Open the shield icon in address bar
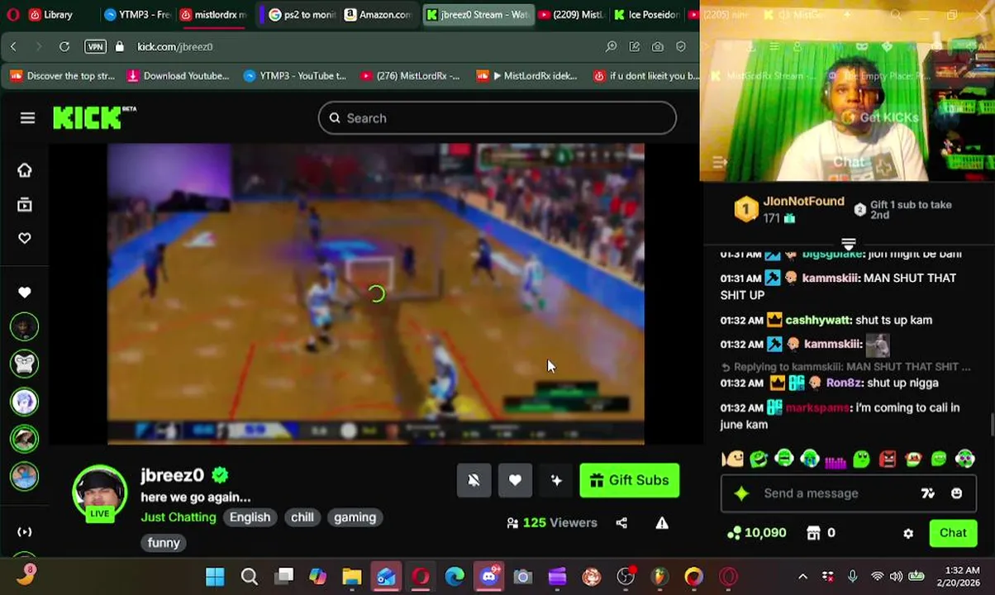This screenshot has height=595, width=995. click(x=681, y=47)
